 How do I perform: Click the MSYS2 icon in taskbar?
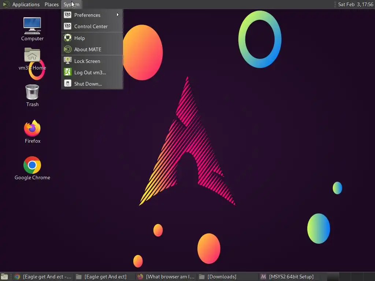(263, 277)
